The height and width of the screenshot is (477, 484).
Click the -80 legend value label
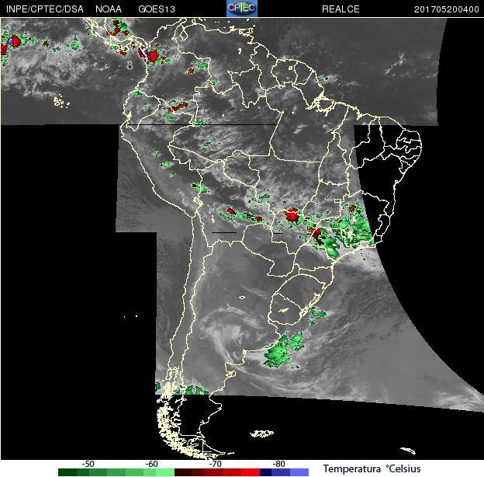tap(278, 464)
